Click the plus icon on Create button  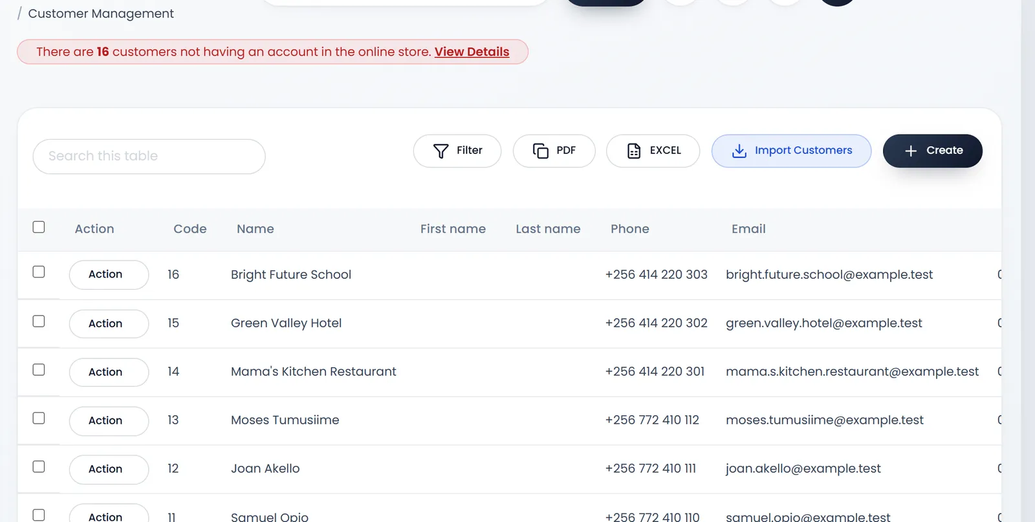[911, 151]
